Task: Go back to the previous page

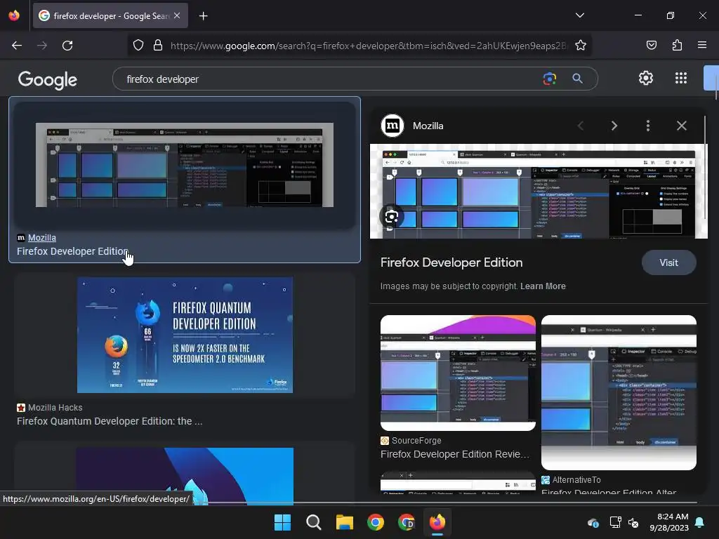Action: point(17,46)
